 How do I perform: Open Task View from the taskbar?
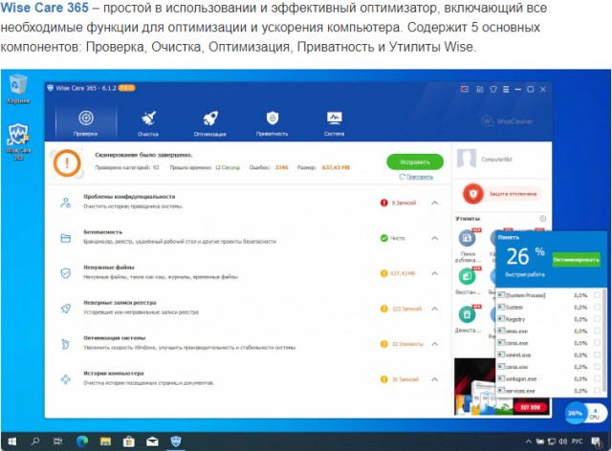(57, 441)
